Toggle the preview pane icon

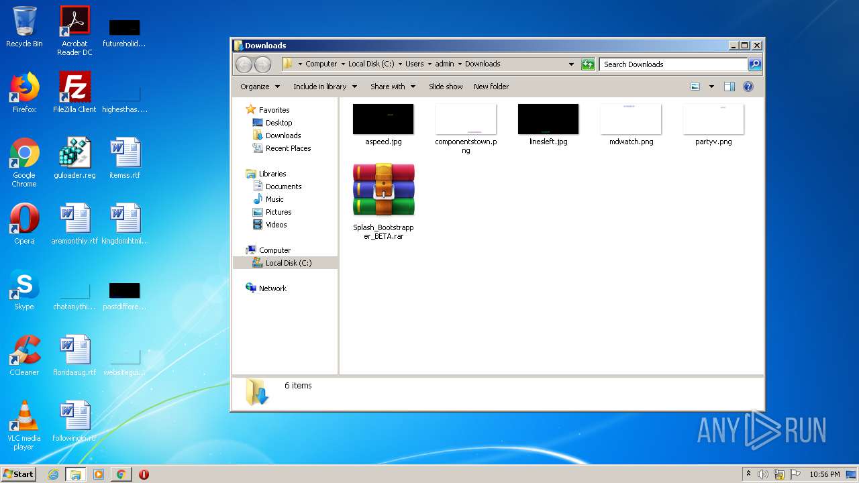tap(729, 87)
